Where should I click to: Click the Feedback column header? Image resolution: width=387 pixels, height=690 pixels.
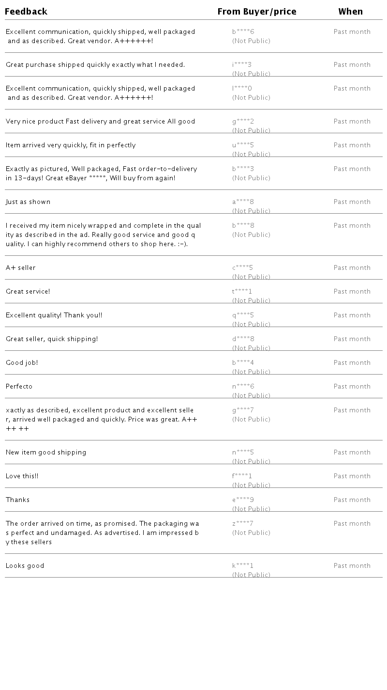(26, 12)
